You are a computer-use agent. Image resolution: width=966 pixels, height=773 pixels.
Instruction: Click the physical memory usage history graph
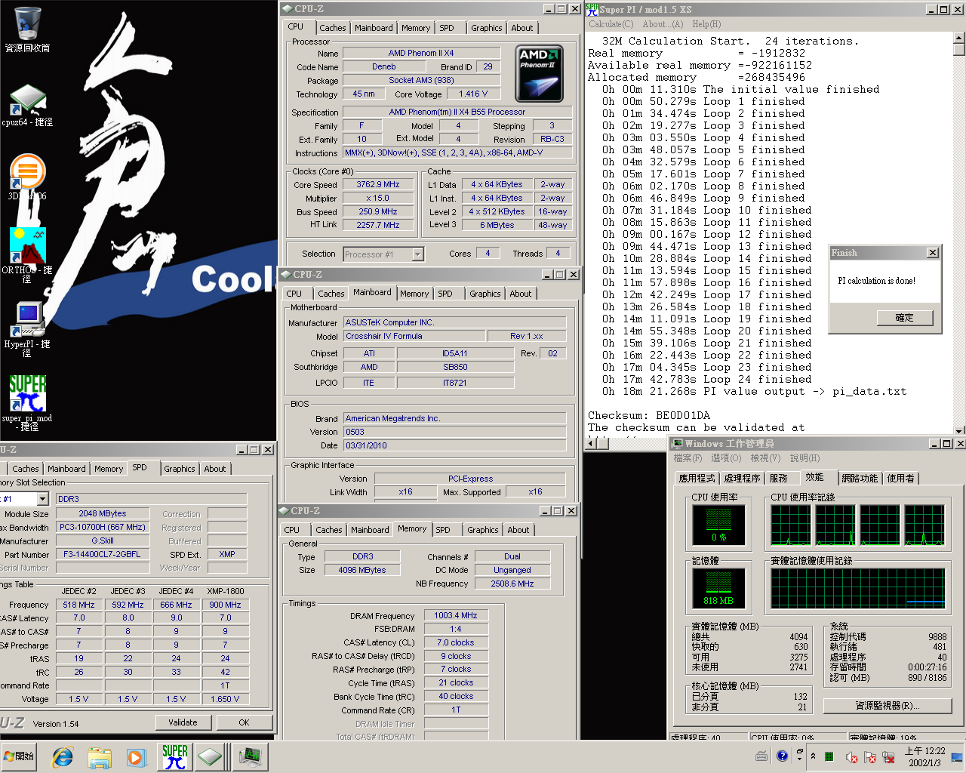[x=857, y=588]
